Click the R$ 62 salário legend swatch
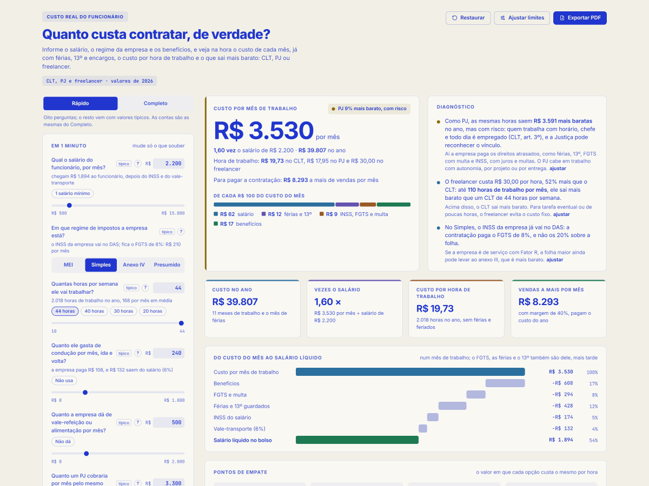 coord(216,214)
